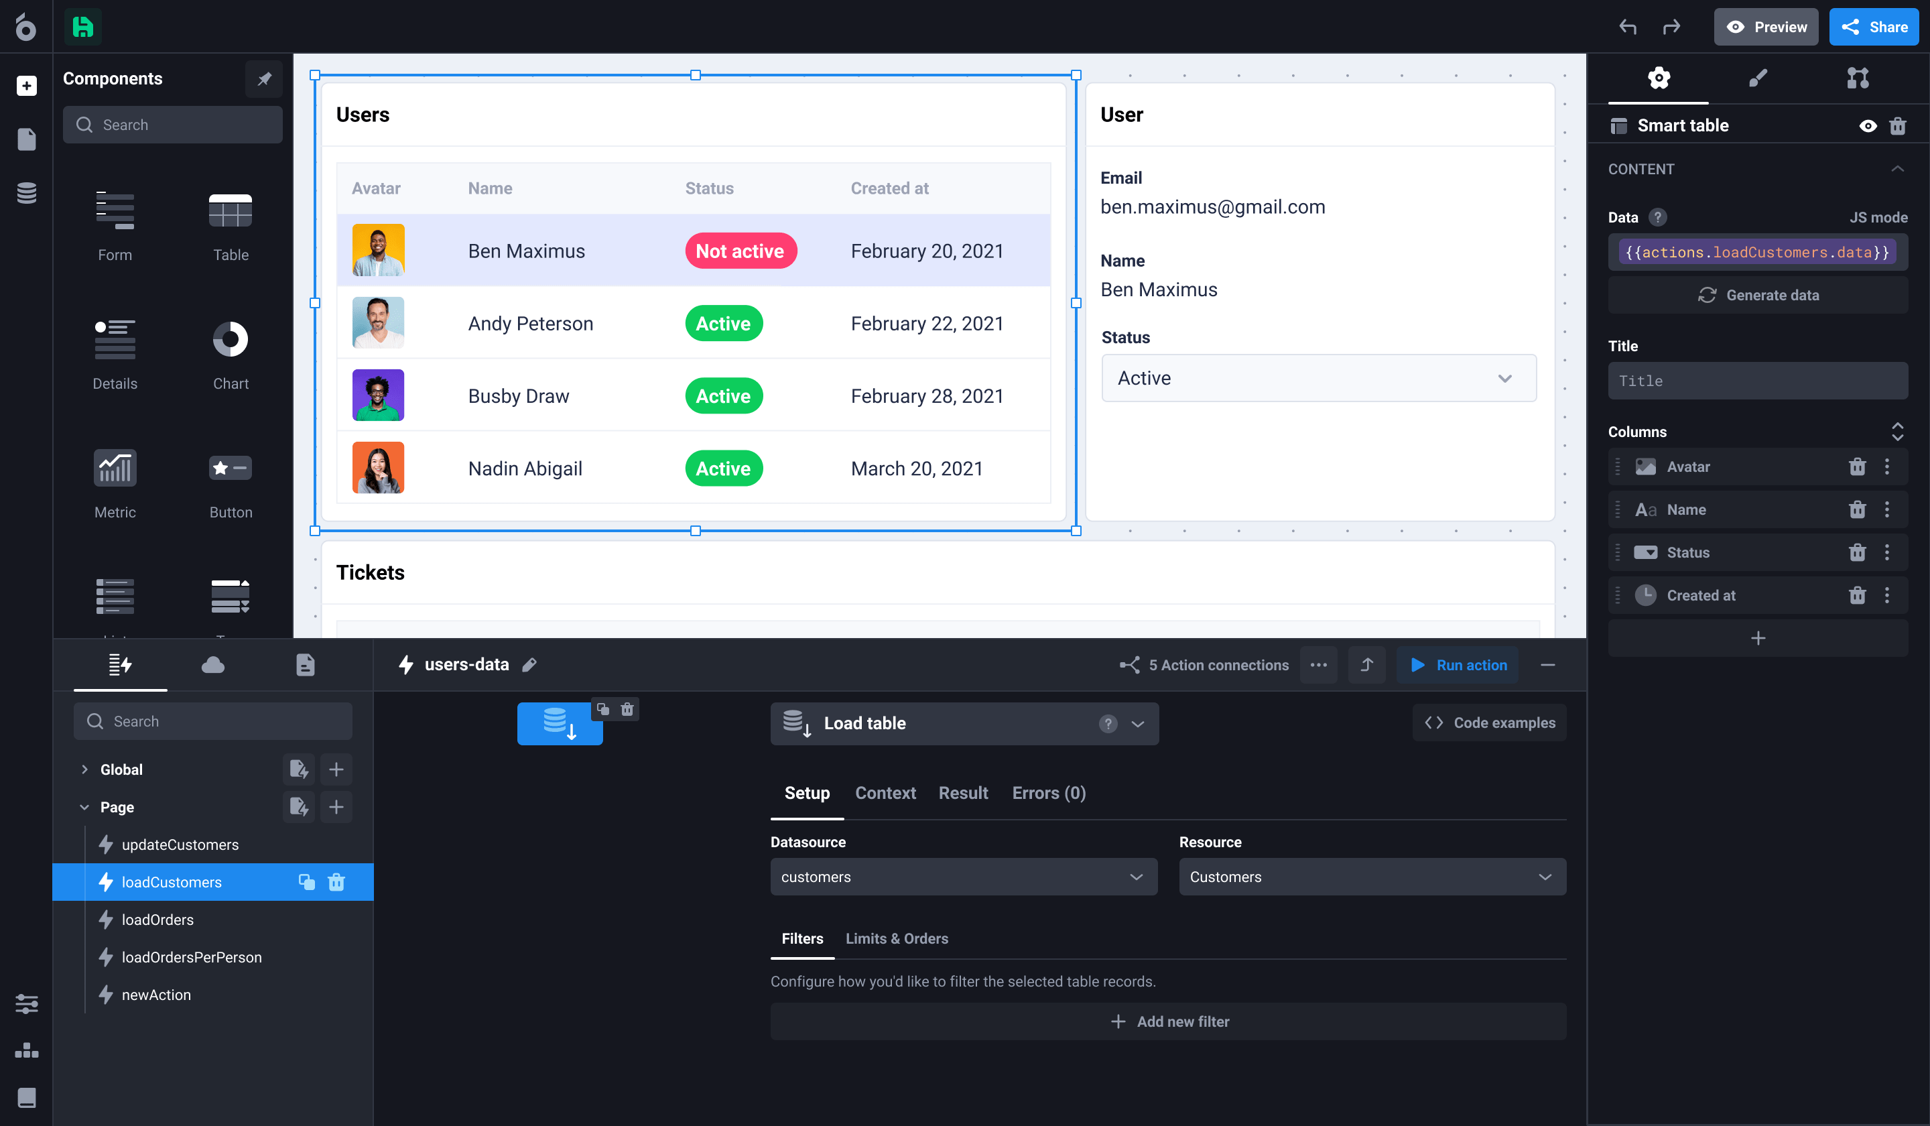Open the brush style tab
Image resolution: width=1930 pixels, height=1126 pixels.
[x=1758, y=78]
